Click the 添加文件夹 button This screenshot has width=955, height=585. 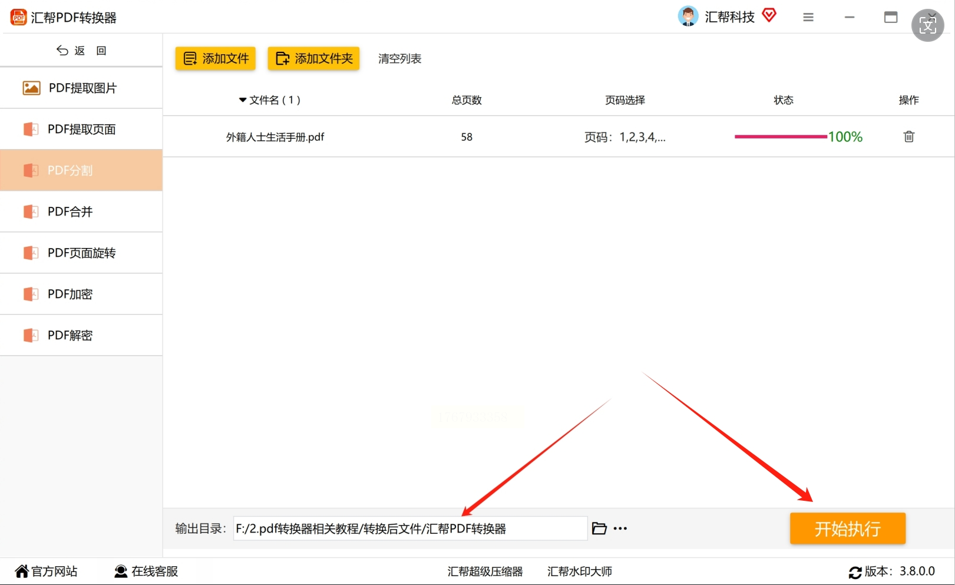pyautogui.click(x=313, y=58)
